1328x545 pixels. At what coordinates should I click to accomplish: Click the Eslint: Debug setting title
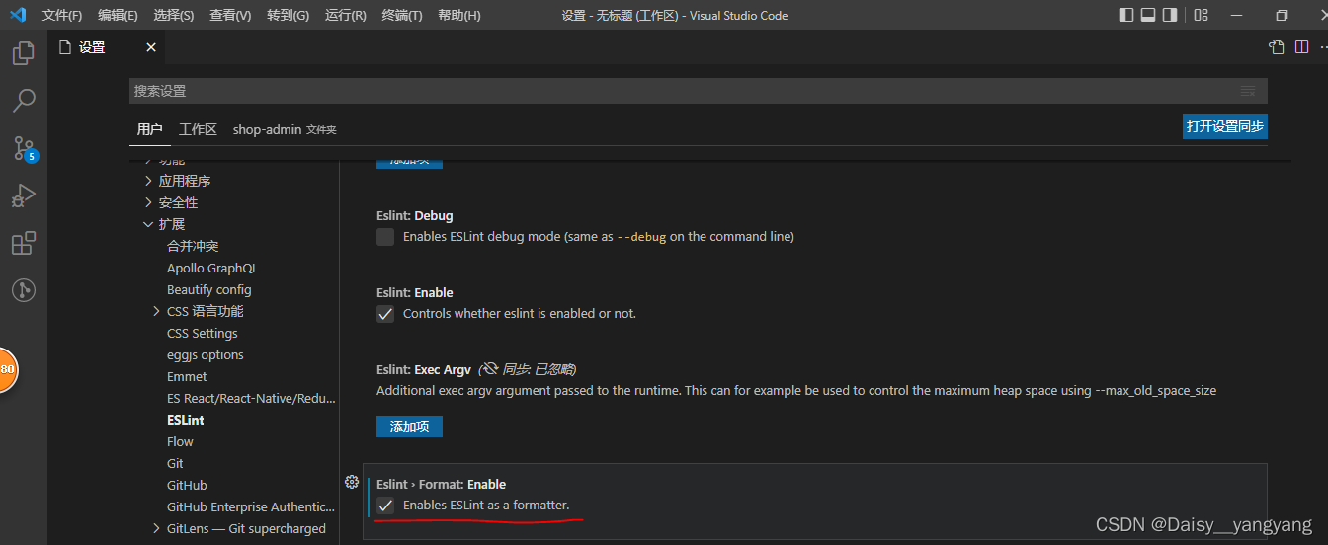point(415,215)
